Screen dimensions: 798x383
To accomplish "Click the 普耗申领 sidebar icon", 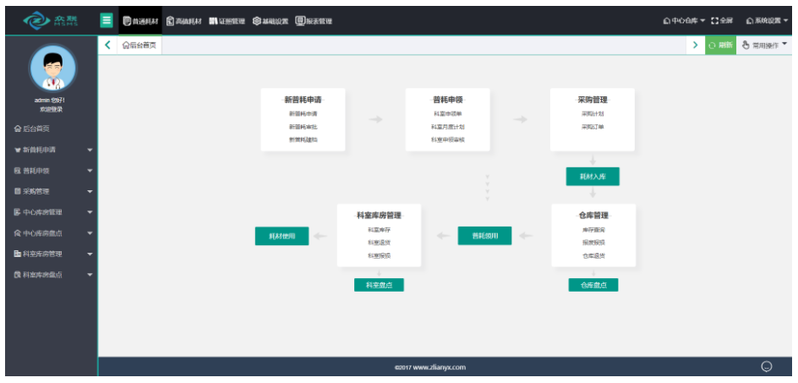I will [x=17, y=171].
